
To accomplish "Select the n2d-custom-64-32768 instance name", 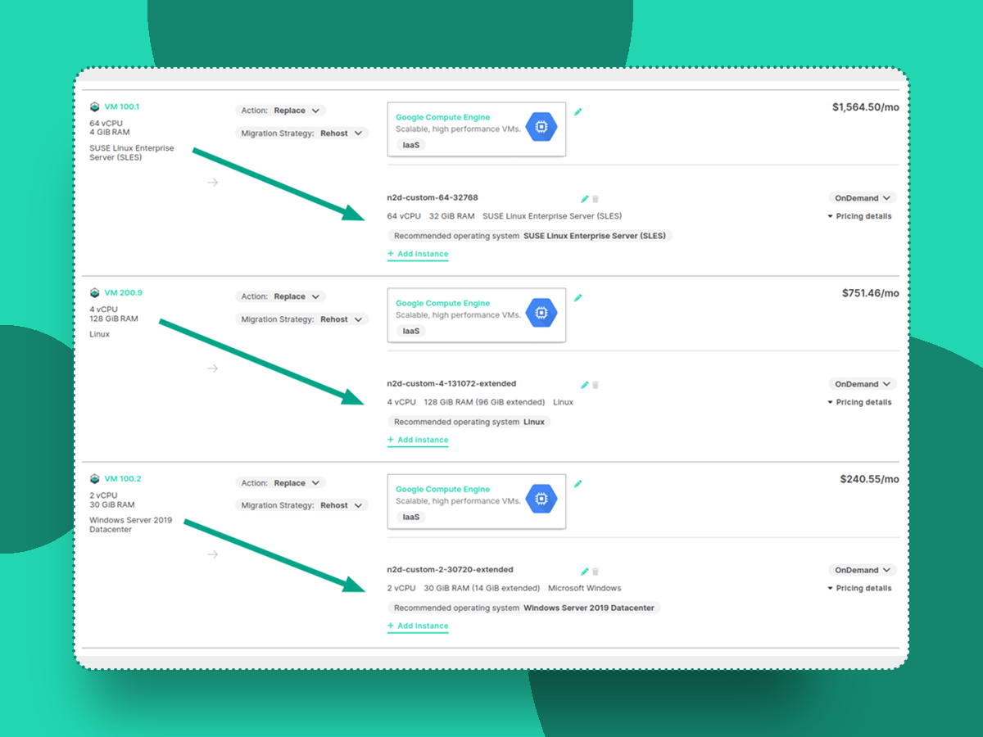I will click(433, 197).
